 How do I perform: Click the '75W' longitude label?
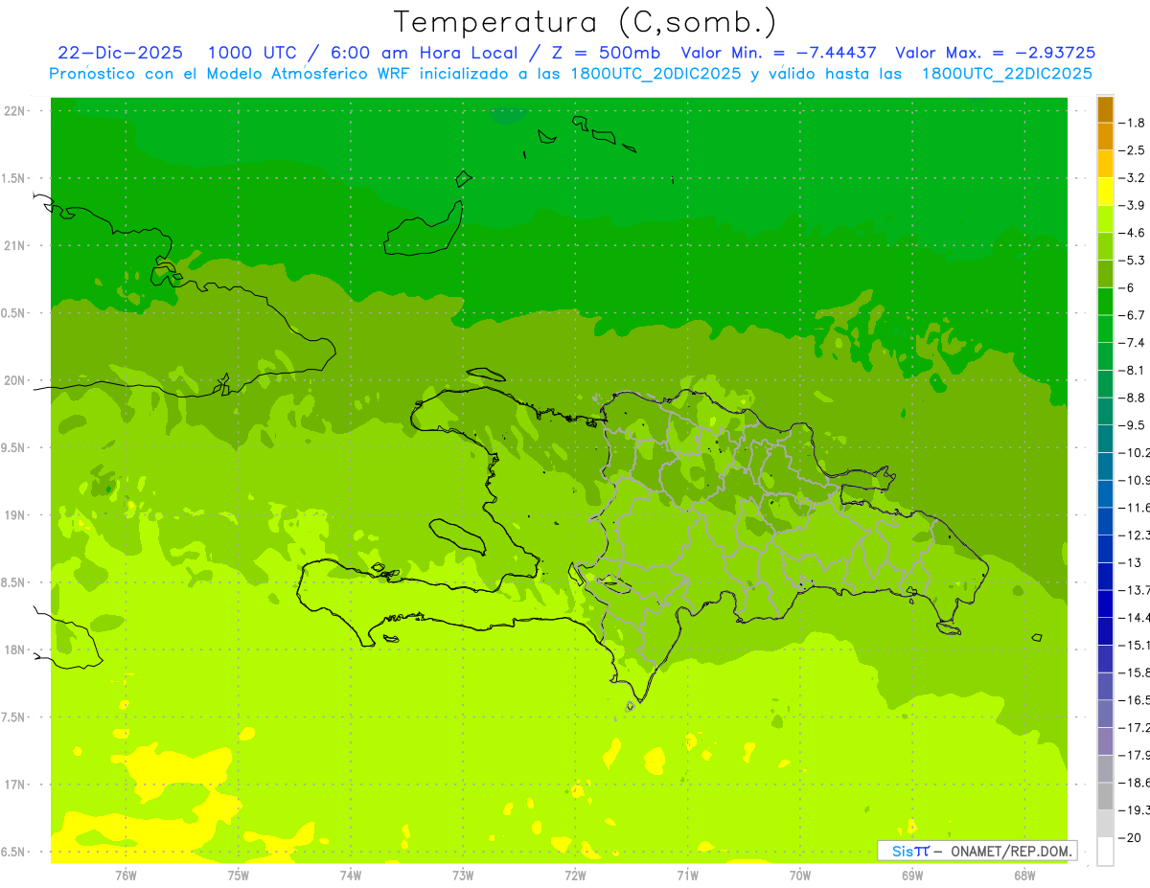239,875
